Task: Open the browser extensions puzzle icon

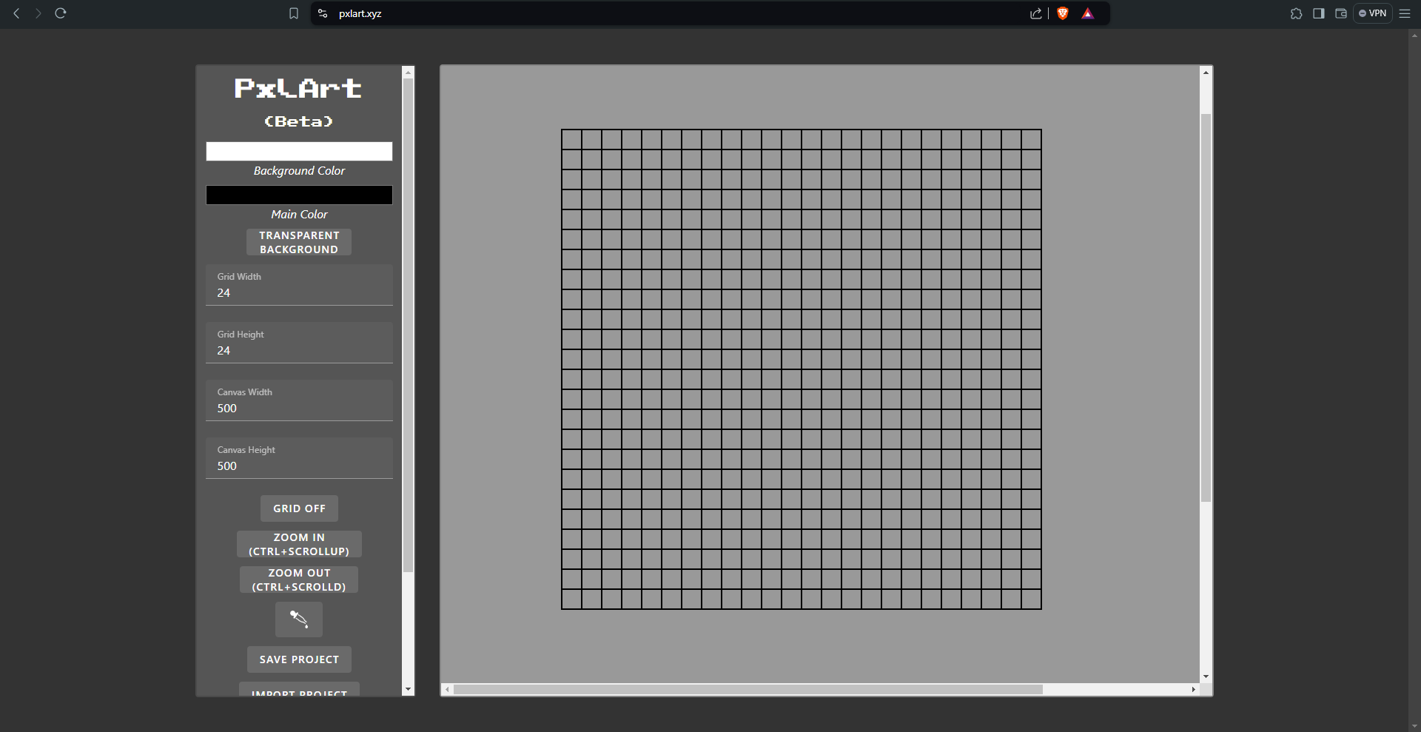Action: [x=1296, y=13]
